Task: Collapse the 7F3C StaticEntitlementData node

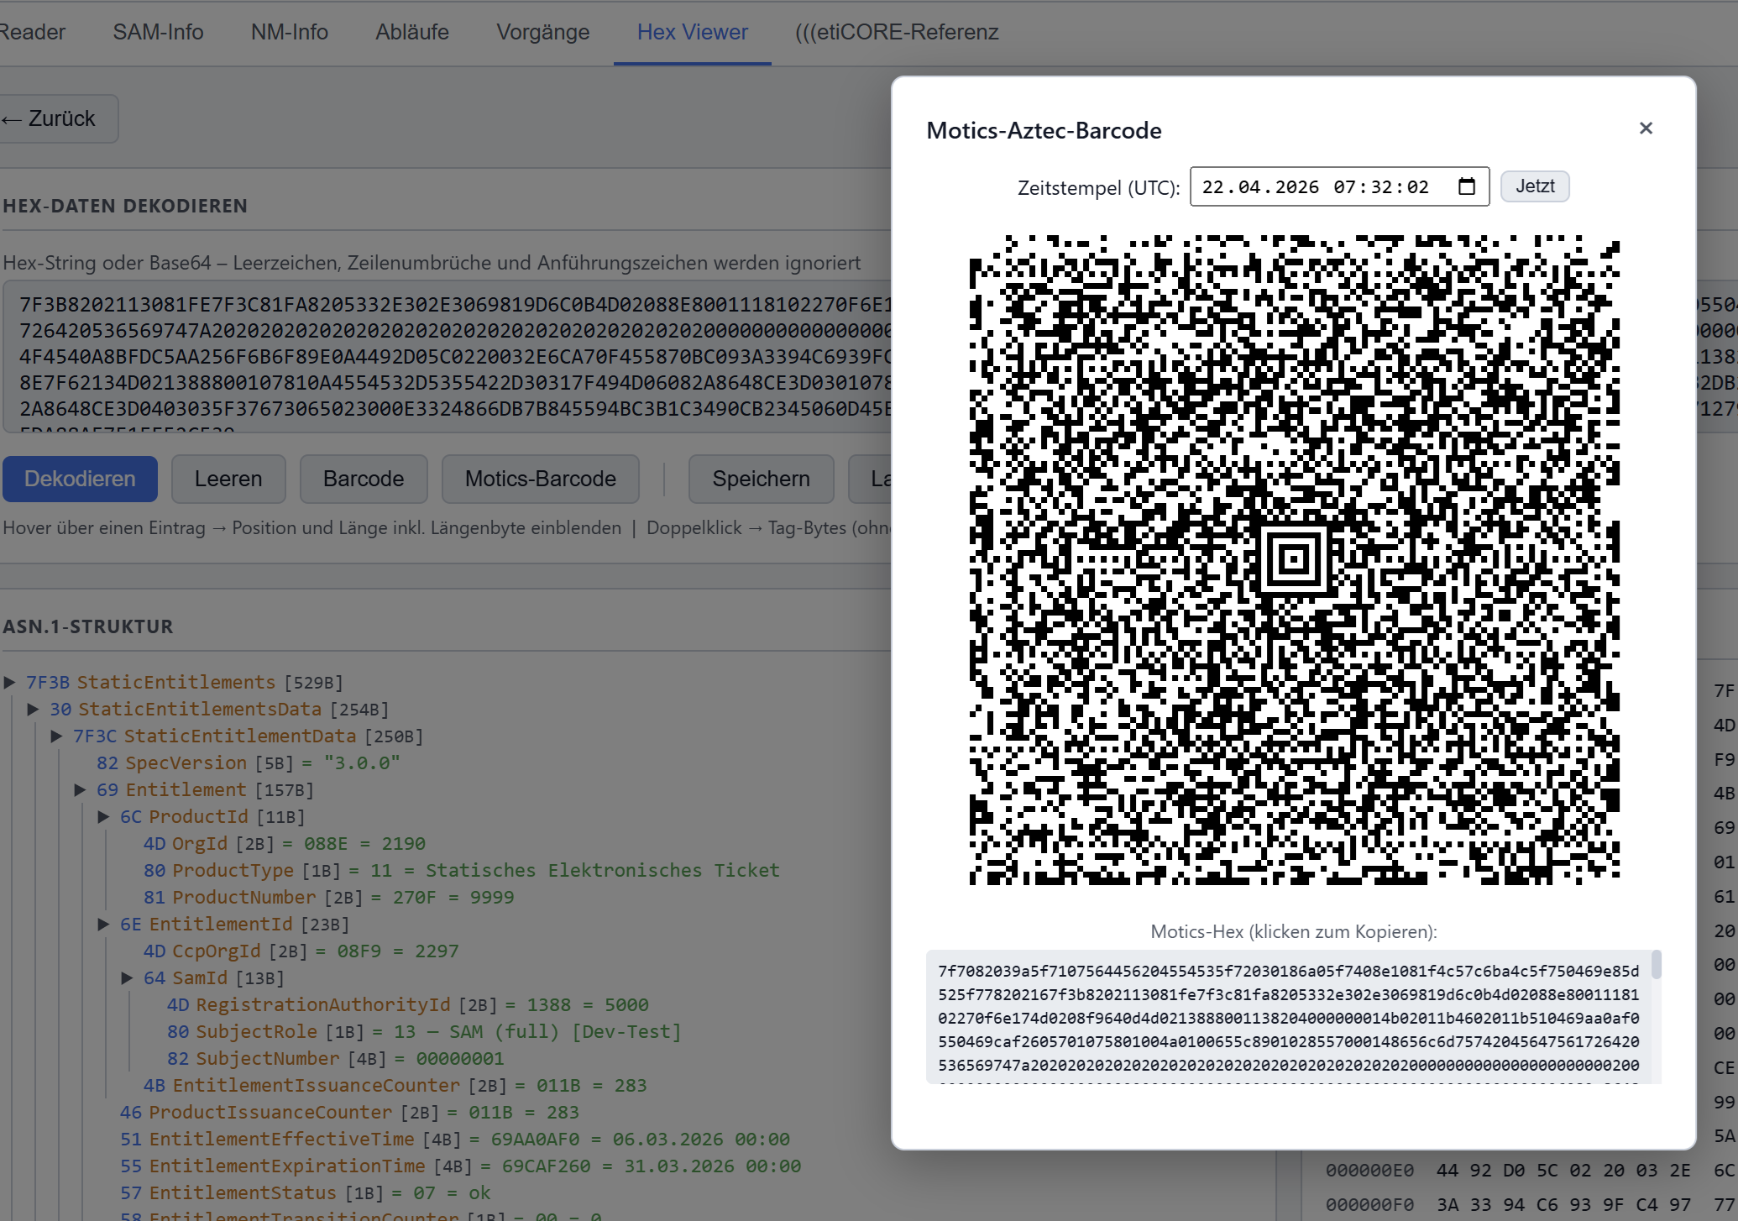Action: pyautogui.click(x=56, y=736)
